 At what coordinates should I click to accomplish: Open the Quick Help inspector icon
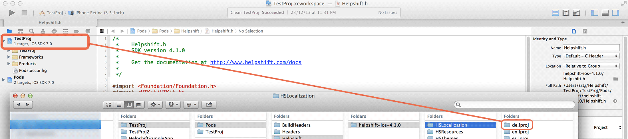coord(585,31)
